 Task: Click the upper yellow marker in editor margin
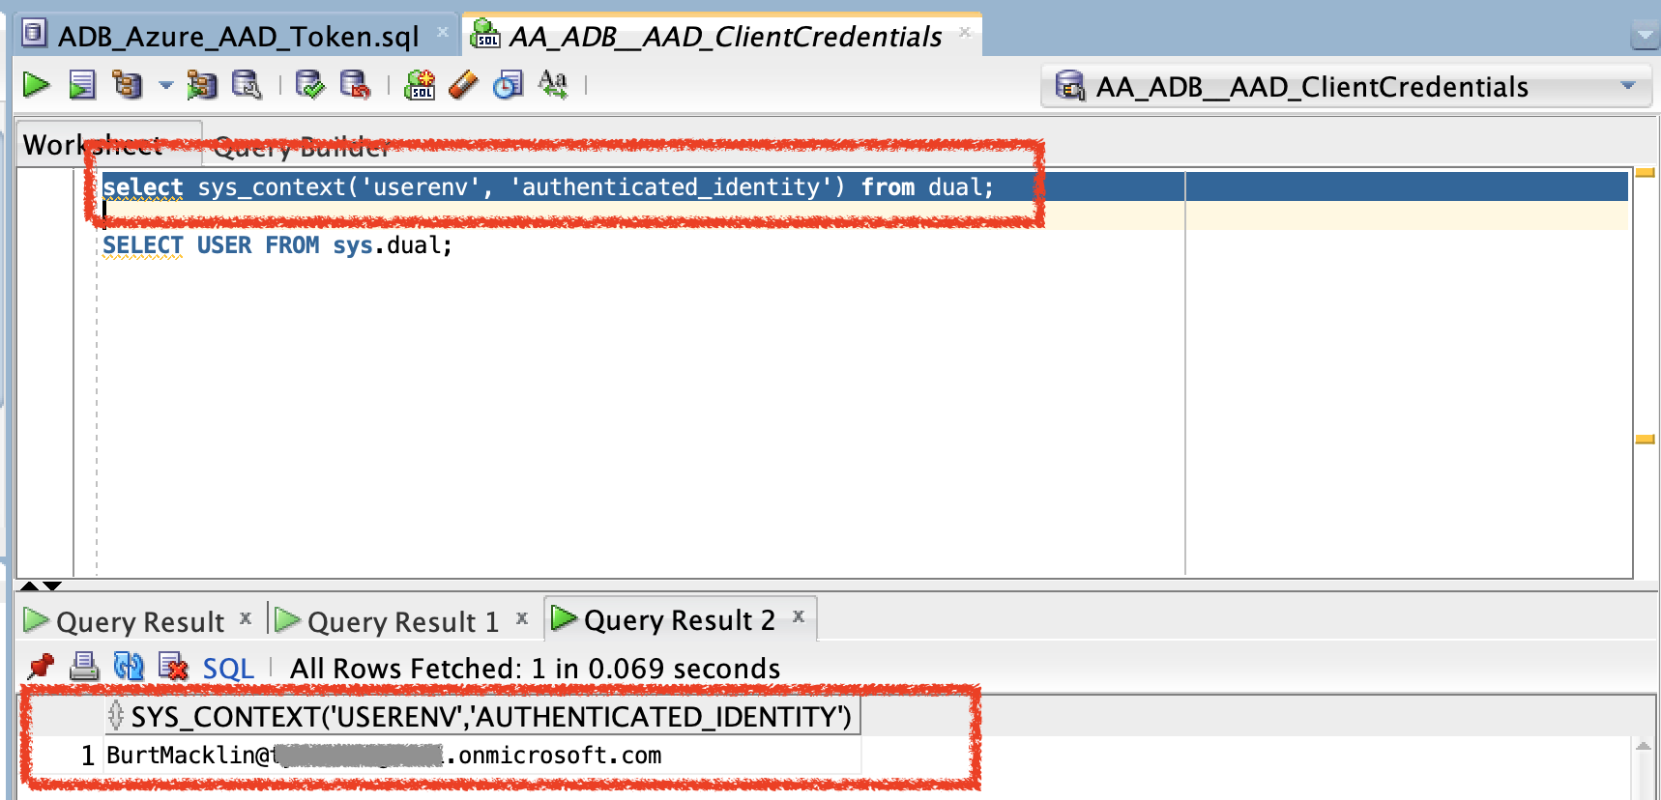1646,173
